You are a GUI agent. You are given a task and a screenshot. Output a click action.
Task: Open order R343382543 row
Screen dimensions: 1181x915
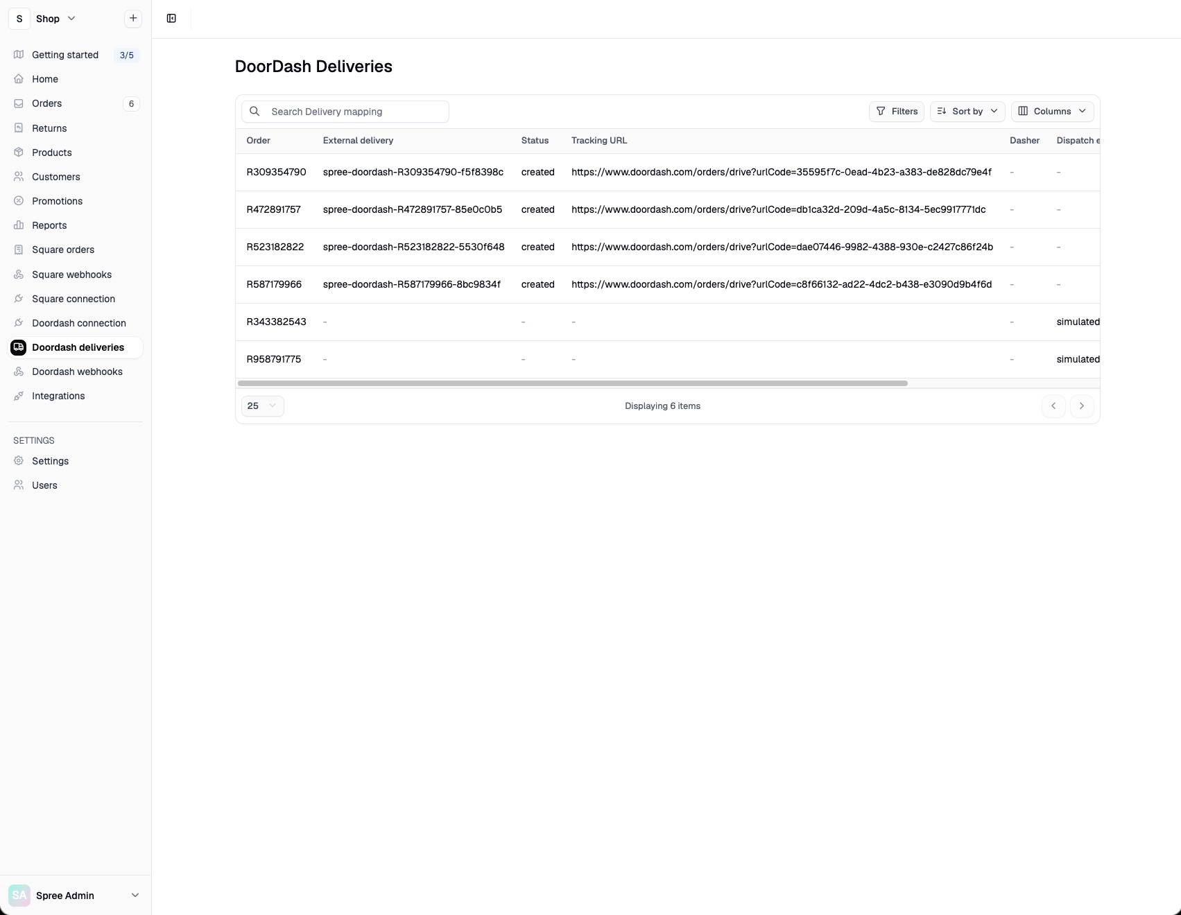[668, 322]
